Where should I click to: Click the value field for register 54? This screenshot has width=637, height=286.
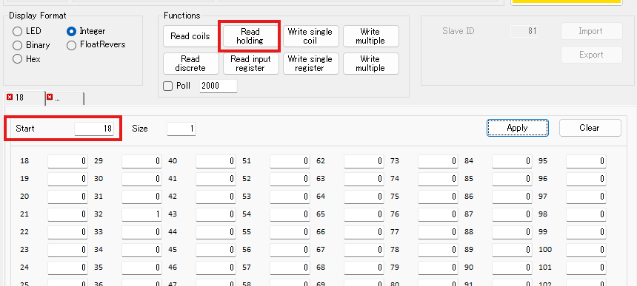click(290, 214)
